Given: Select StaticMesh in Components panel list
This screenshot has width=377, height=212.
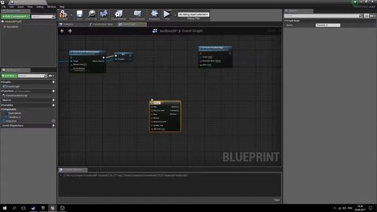Looking at the screenshot, I should (x=12, y=26).
